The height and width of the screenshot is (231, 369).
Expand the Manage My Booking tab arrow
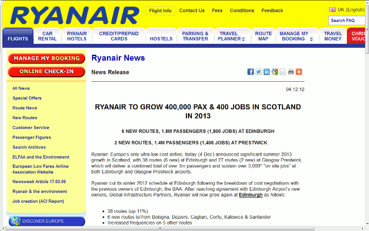tap(311, 39)
